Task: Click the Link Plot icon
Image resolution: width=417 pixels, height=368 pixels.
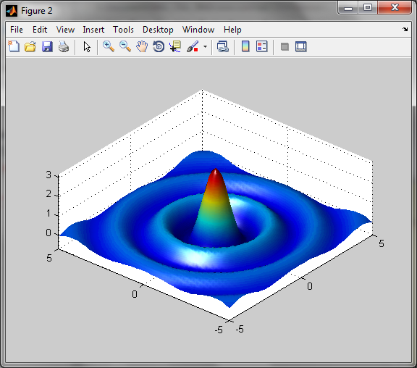Action: (223, 46)
